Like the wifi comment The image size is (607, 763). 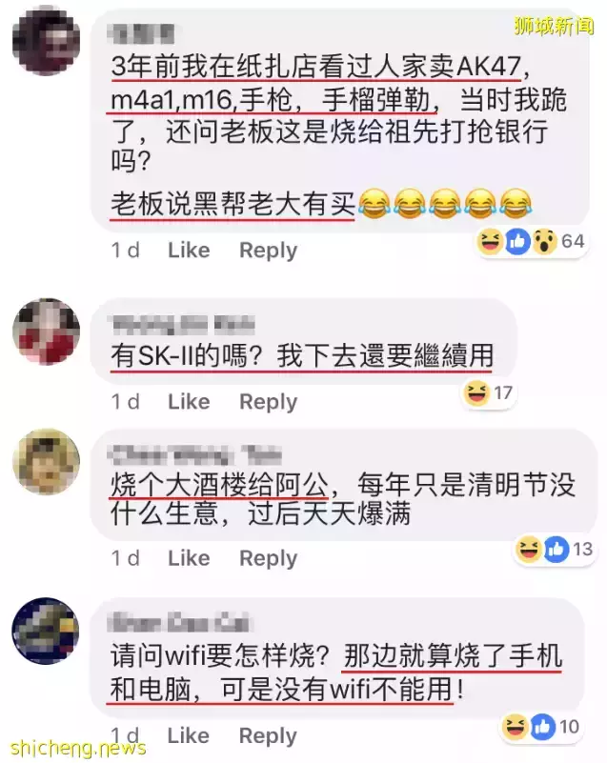click(189, 735)
